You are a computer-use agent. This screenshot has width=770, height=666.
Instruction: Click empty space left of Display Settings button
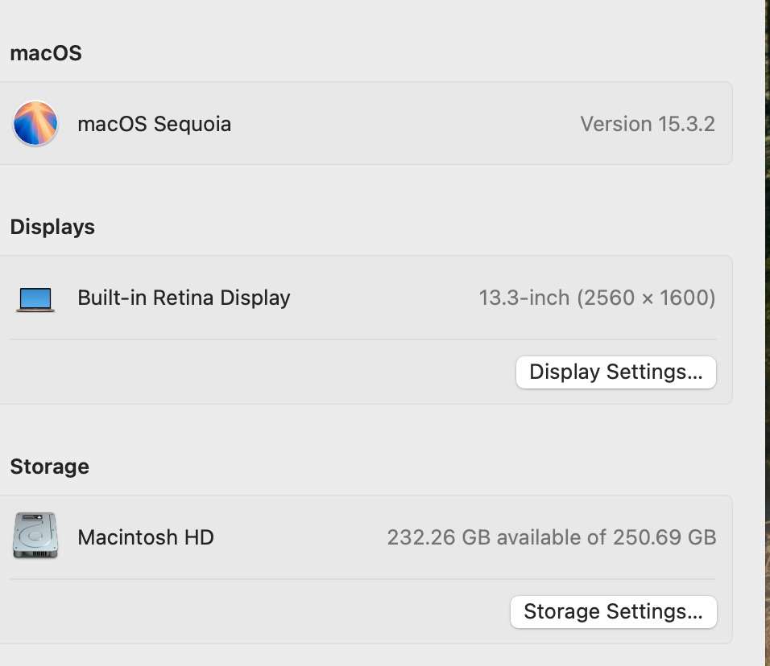[258, 372]
